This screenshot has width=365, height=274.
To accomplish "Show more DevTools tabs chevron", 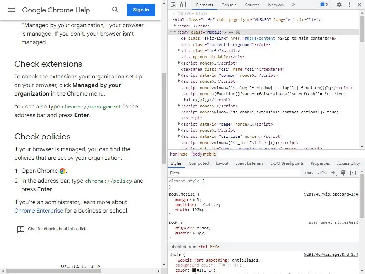I will point(293,5).
